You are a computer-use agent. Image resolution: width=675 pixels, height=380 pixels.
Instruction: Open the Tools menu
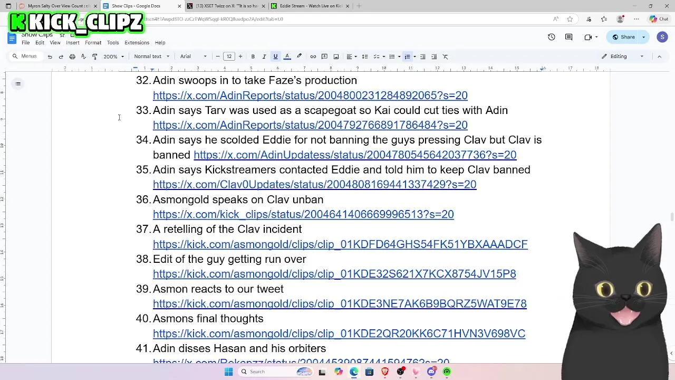[113, 43]
